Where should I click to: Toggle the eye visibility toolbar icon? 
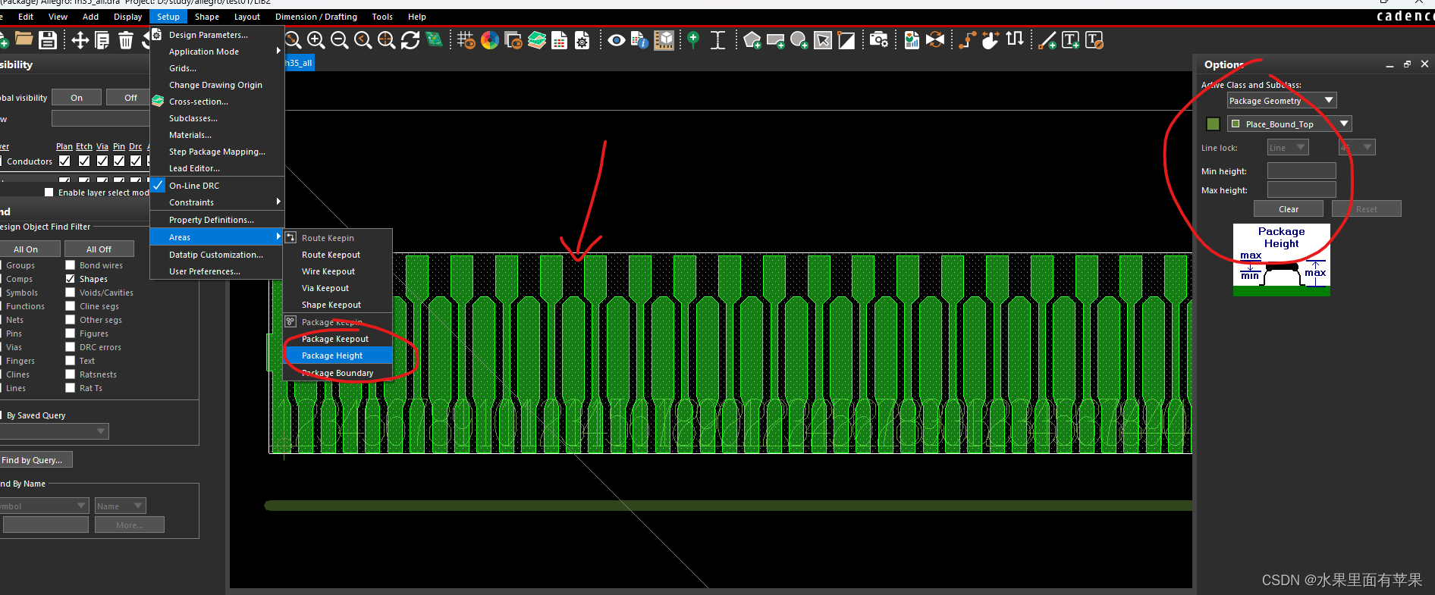click(x=616, y=40)
